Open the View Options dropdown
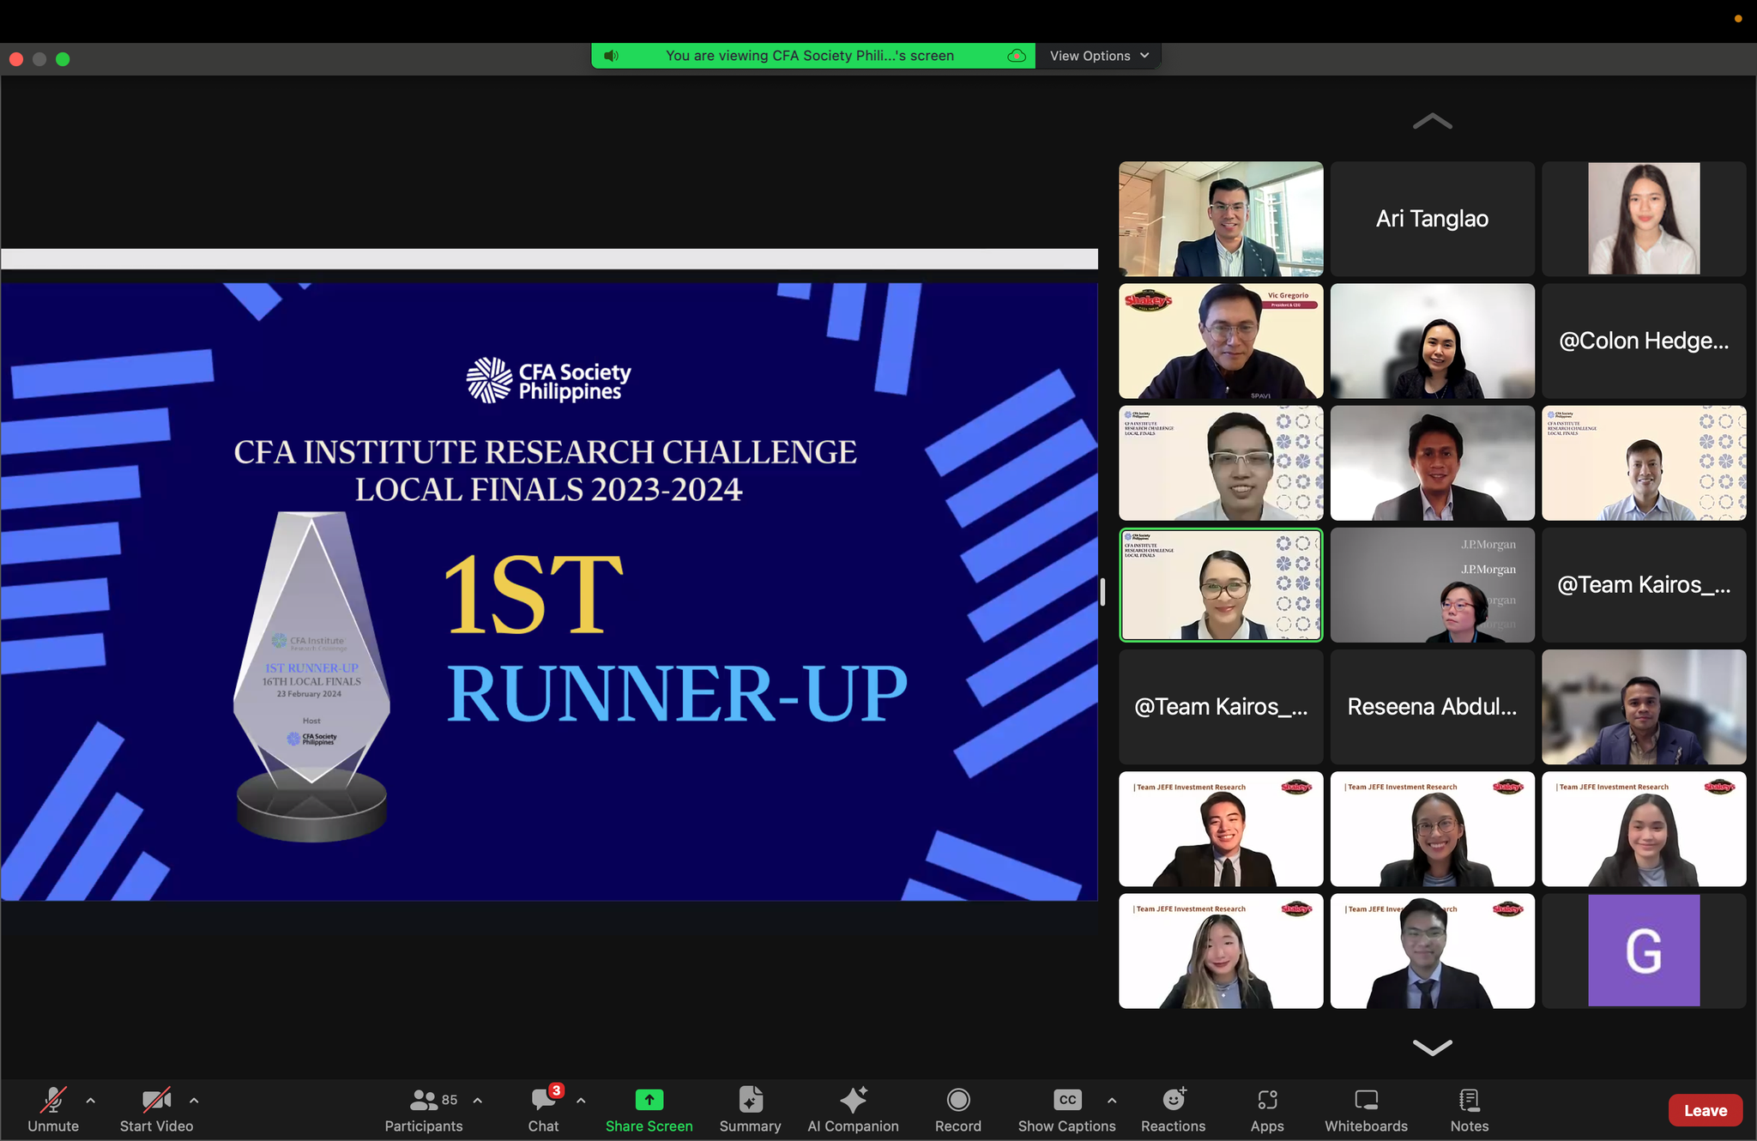Image resolution: width=1757 pixels, height=1141 pixels. 1098,56
